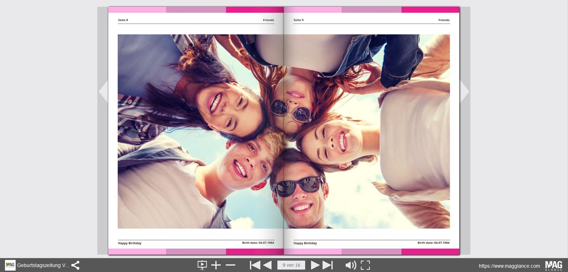
Task: Flip to the previous spread with the side arrow before Seite 8
Action: click(103, 92)
